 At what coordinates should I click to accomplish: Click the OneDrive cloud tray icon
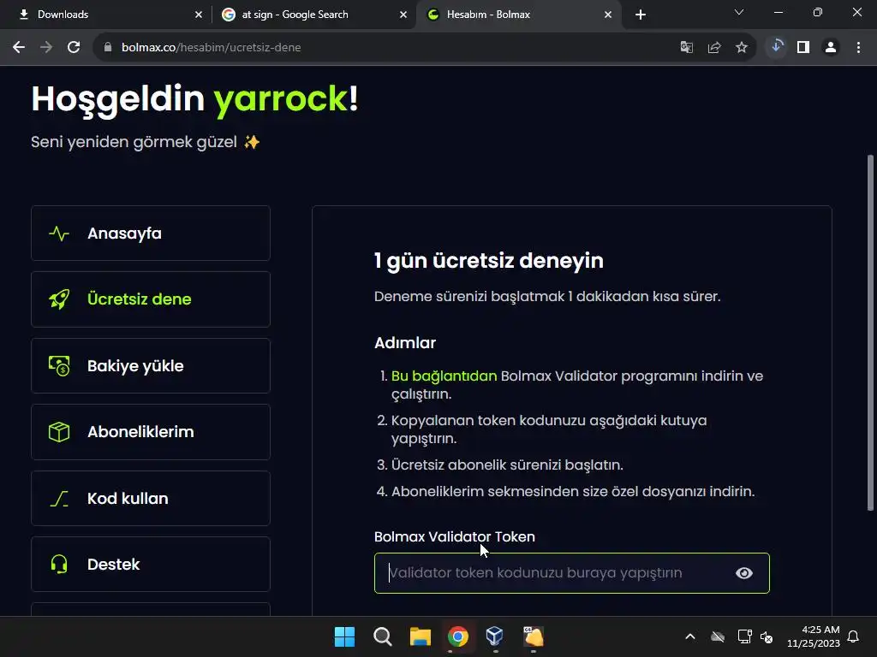(x=718, y=636)
